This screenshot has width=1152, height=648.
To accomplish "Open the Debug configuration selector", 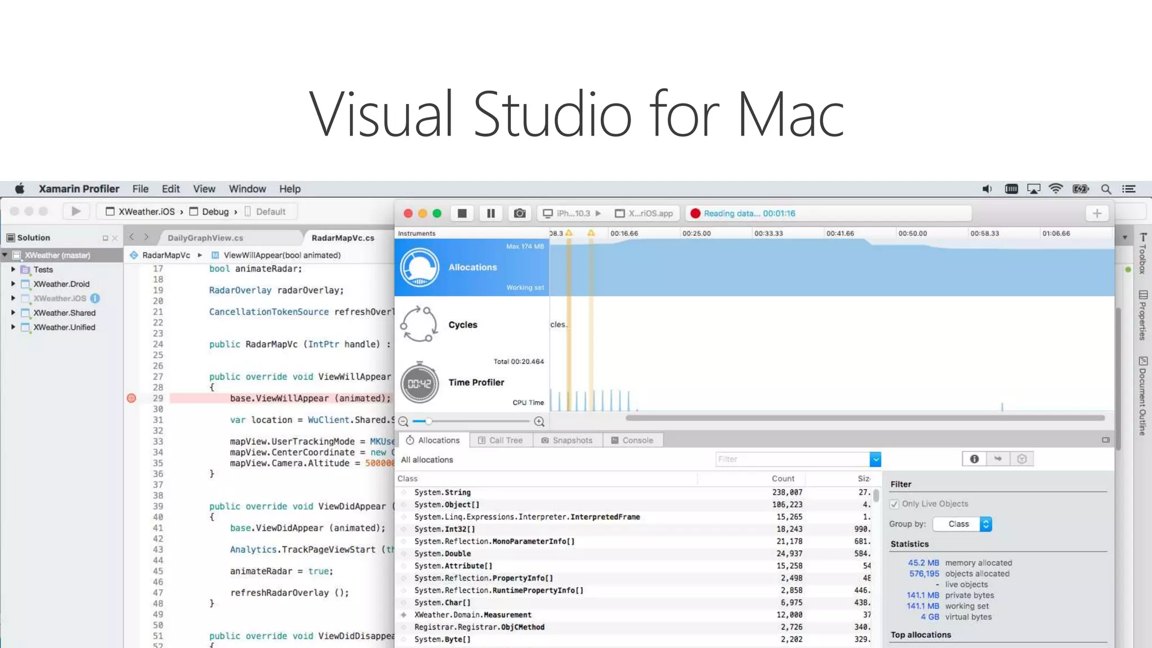I will click(209, 211).
